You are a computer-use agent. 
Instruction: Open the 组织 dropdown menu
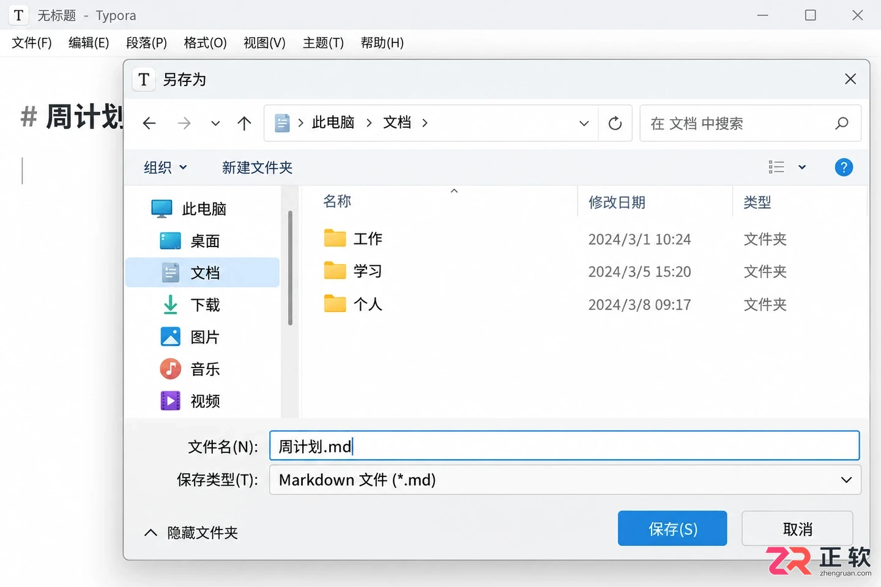pyautogui.click(x=165, y=168)
